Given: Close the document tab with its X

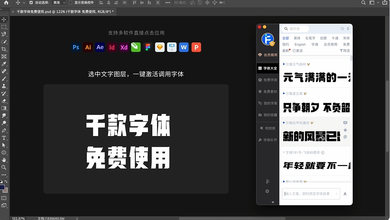Looking at the screenshot, I should 13,12.
